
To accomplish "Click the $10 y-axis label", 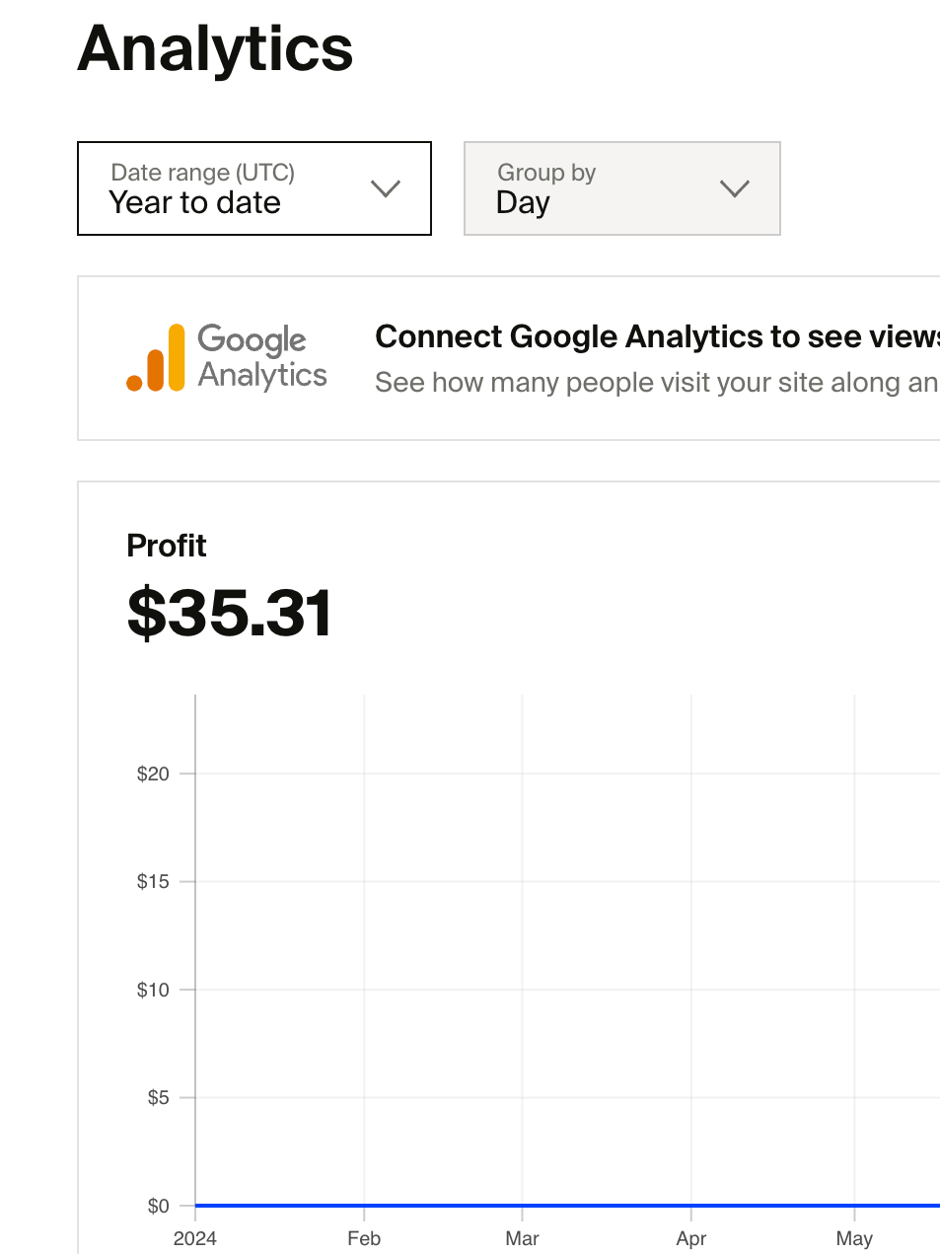I will click(x=153, y=991).
